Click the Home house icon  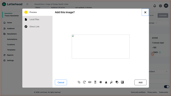coord(5,23)
